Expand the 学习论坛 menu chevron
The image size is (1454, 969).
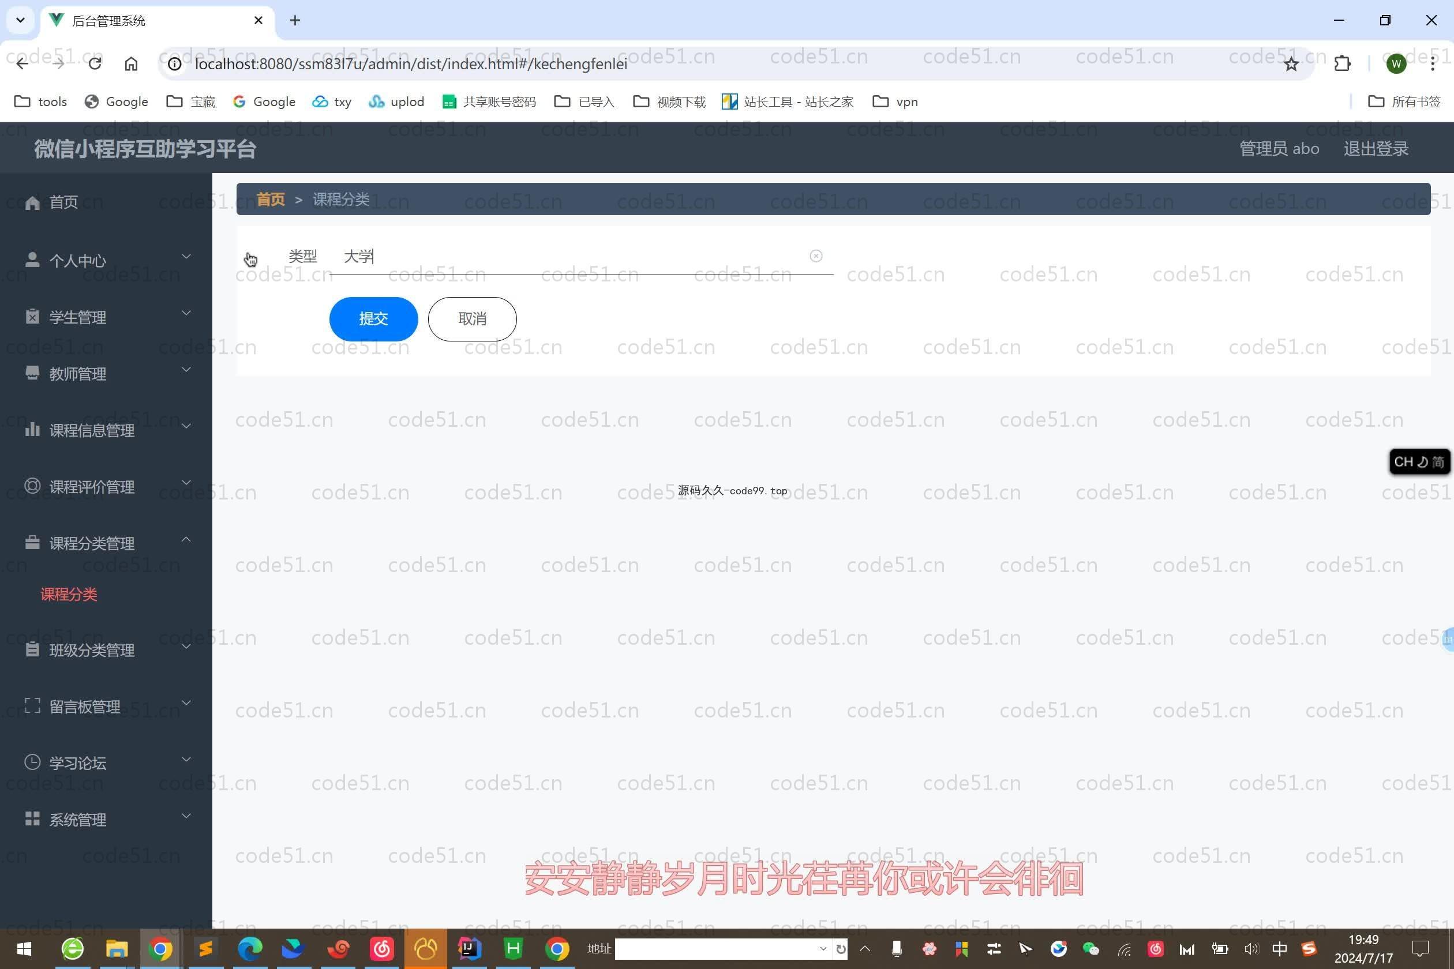coord(186,759)
